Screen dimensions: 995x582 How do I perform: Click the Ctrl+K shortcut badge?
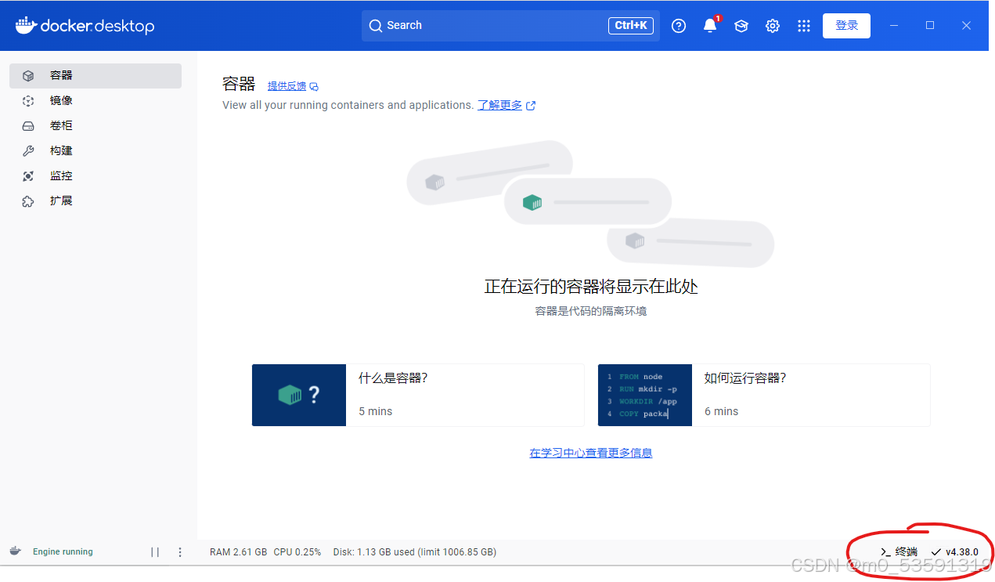coord(630,26)
